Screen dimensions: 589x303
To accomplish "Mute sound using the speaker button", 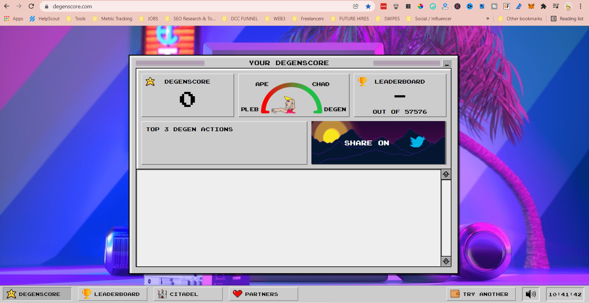I will point(531,294).
